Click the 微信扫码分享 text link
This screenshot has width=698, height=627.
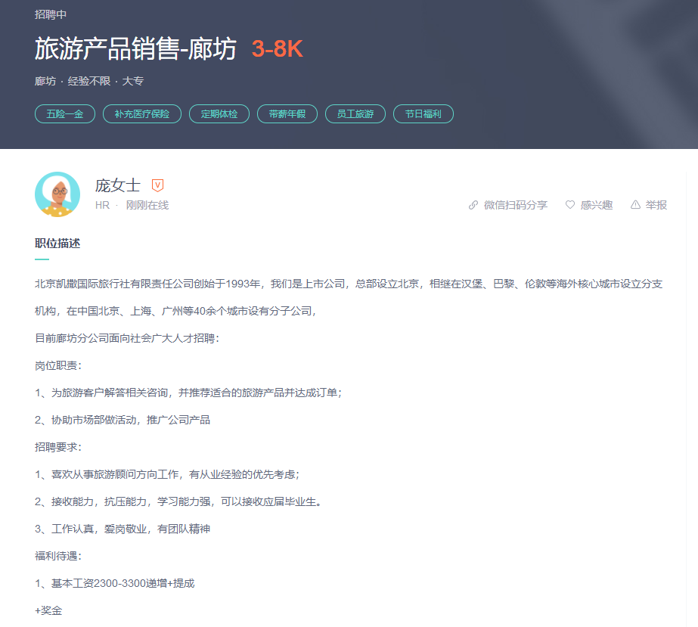point(515,205)
